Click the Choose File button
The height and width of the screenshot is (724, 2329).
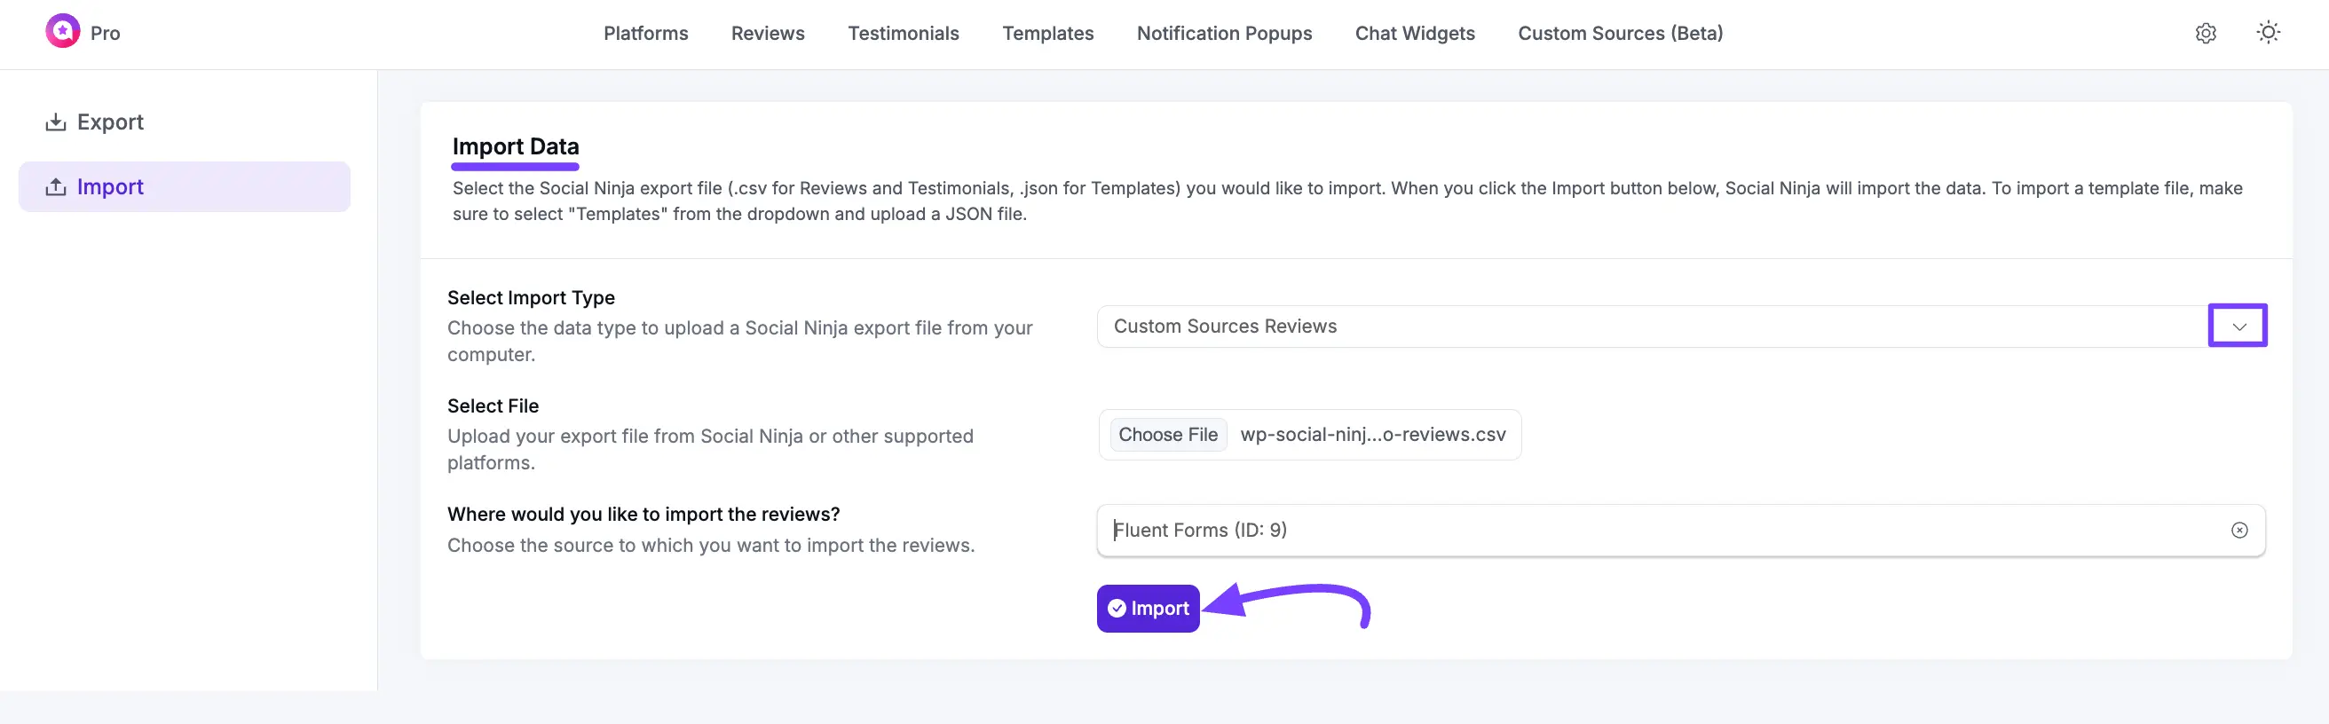tap(1167, 435)
